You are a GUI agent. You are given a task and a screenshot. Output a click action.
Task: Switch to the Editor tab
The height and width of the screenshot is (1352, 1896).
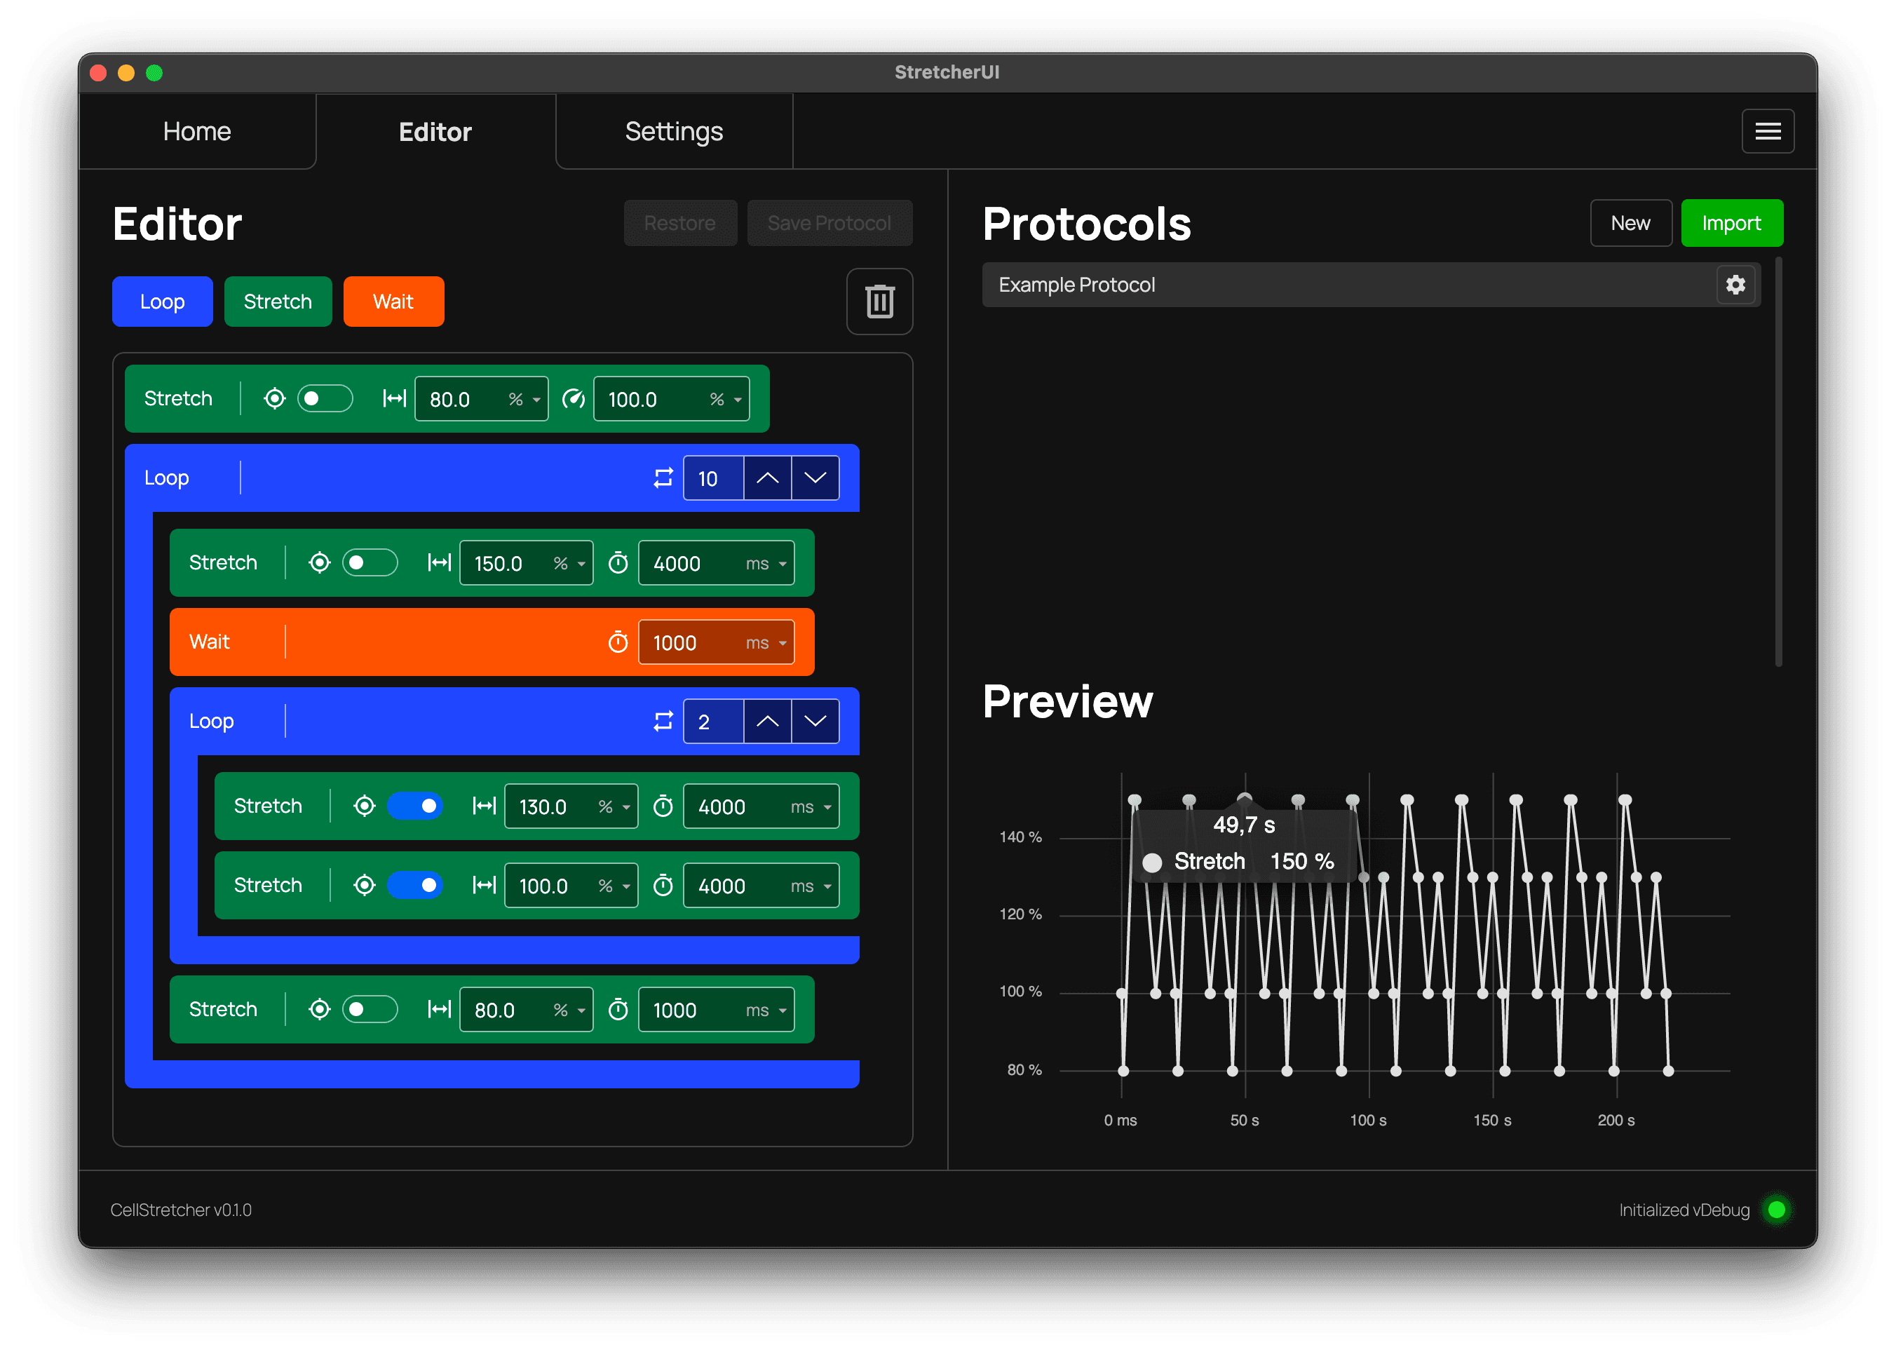(435, 132)
